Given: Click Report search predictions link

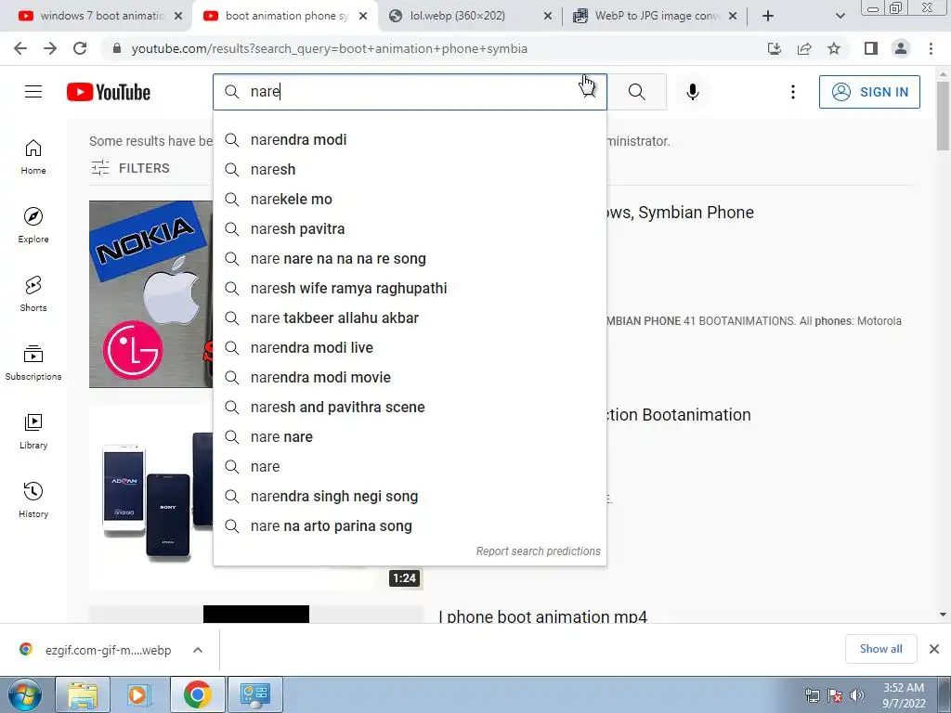Looking at the screenshot, I should pyautogui.click(x=538, y=551).
